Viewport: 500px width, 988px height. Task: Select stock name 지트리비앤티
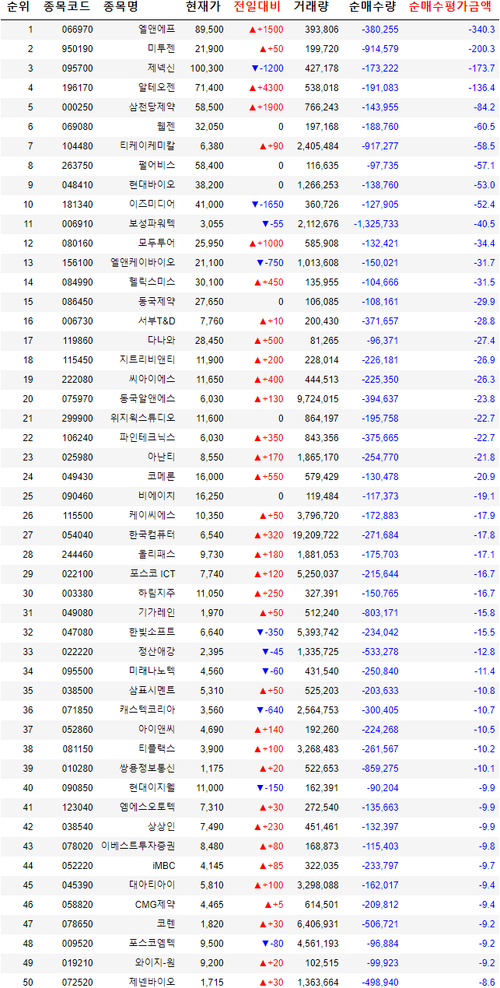pos(147,360)
